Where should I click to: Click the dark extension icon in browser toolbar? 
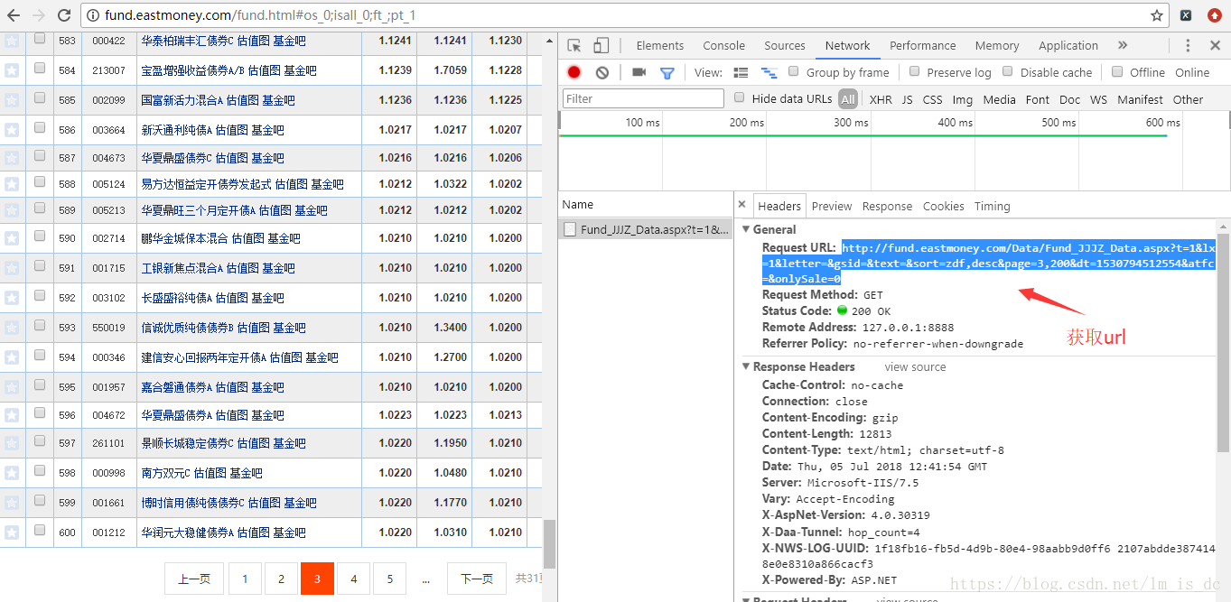(x=1186, y=15)
